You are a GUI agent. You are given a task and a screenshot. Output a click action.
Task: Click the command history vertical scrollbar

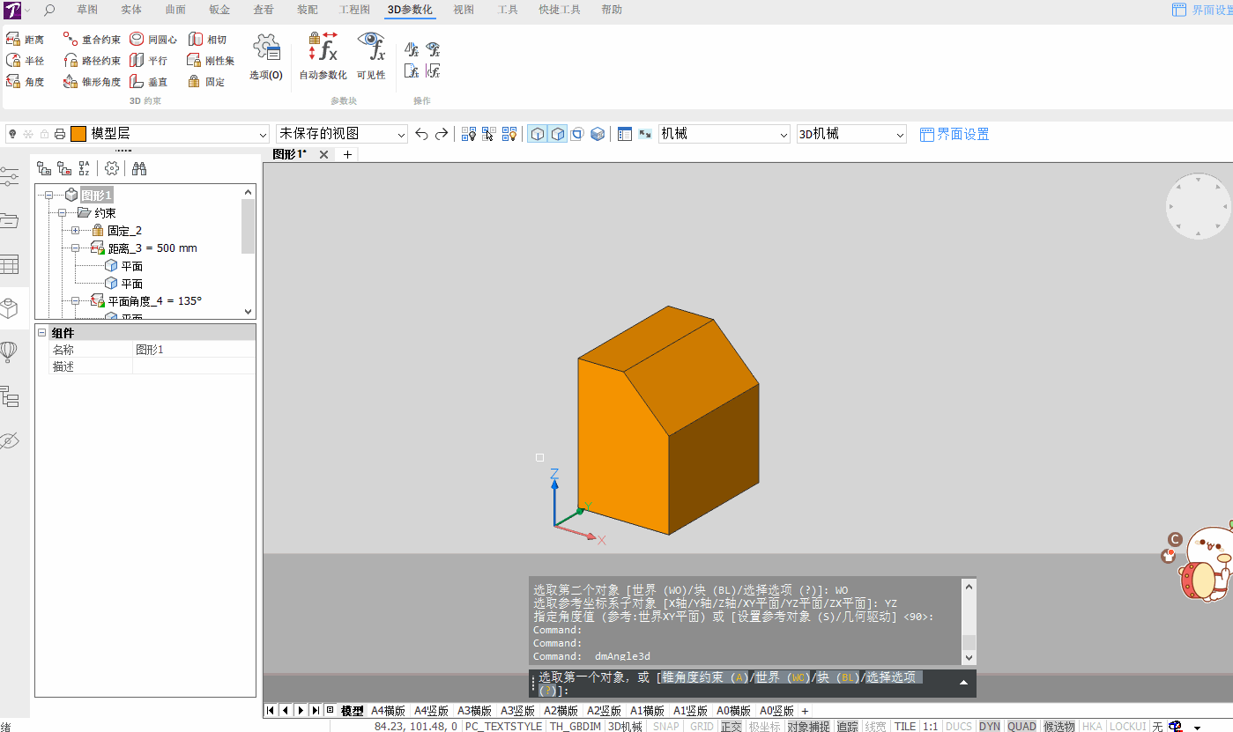969,621
